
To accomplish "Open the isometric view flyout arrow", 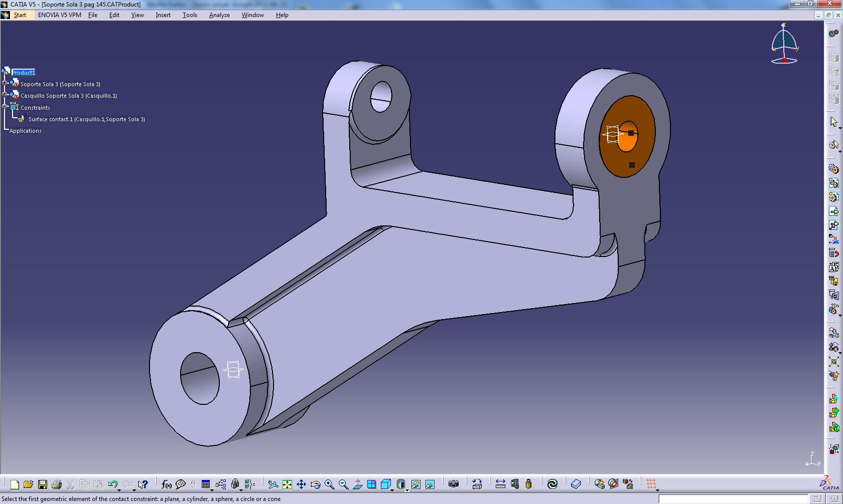I will 392,490.
